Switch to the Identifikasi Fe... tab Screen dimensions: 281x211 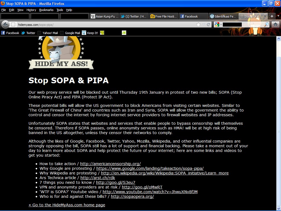pos(223,16)
